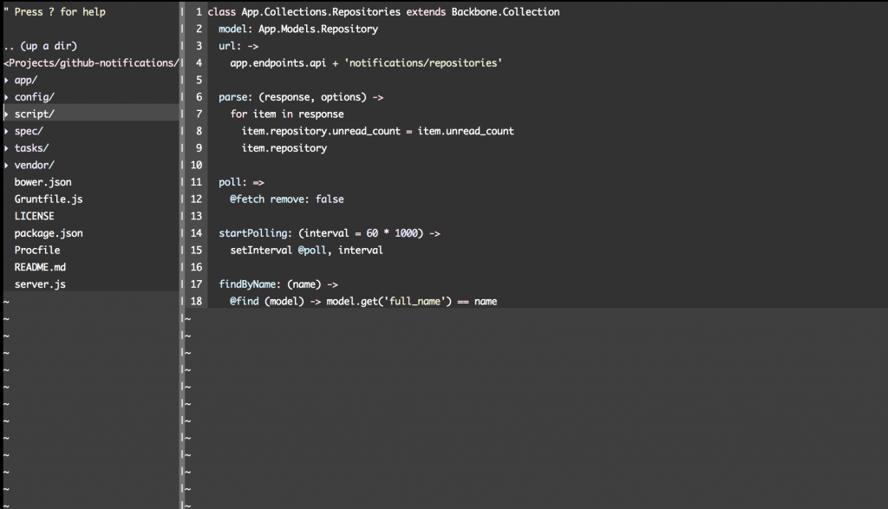Select the project root path label
Image resolution: width=888 pixels, height=509 pixels.
(x=87, y=62)
